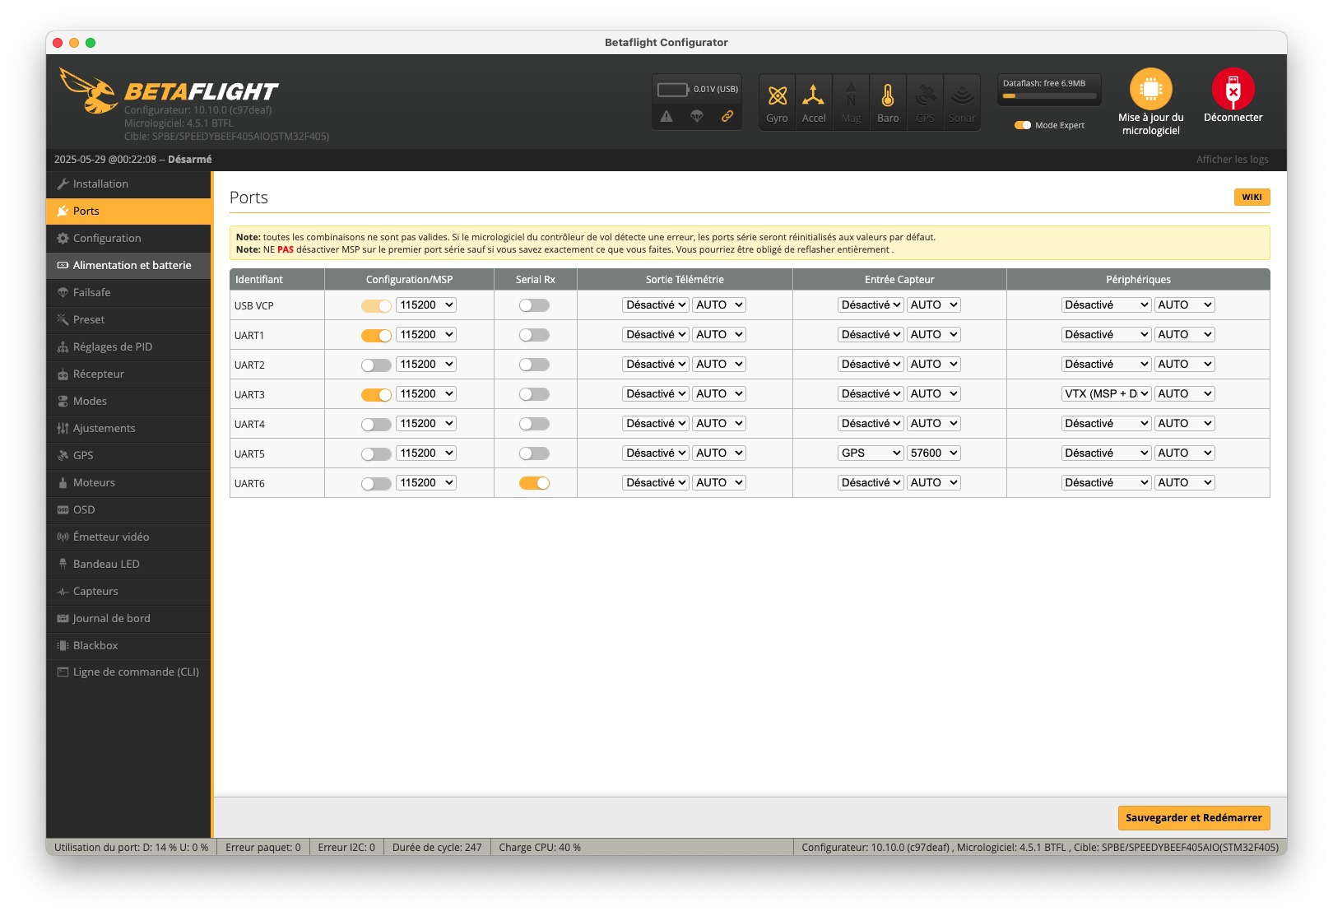This screenshot has height=916, width=1333.
Task: Open Installation via its wrench icon
Action: (63, 184)
